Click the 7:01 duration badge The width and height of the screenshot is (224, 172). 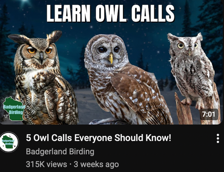(x=209, y=114)
